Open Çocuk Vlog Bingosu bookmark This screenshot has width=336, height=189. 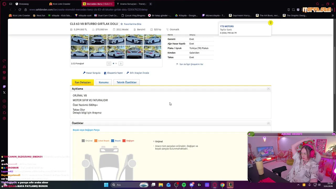click(x=133, y=15)
